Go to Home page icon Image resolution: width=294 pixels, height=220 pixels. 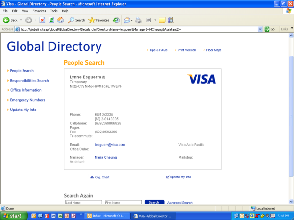point(60,20)
